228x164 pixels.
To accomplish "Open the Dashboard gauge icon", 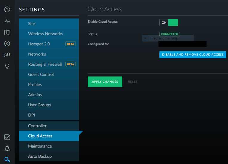I will [7, 10].
